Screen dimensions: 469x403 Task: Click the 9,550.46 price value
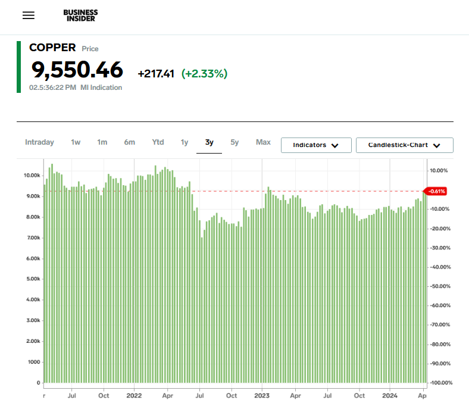(77, 70)
